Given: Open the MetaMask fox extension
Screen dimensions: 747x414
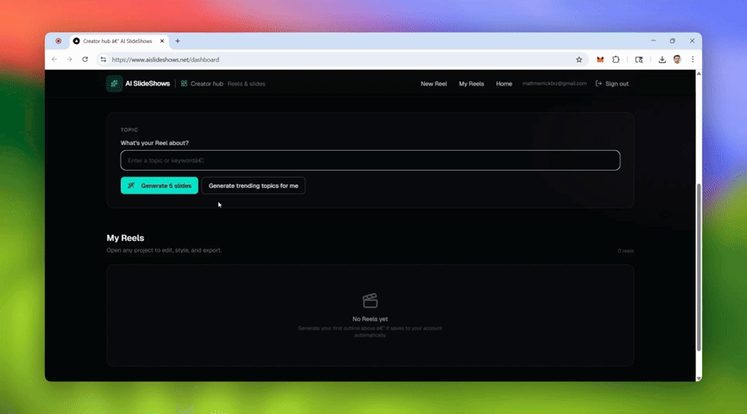Looking at the screenshot, I should (600, 60).
